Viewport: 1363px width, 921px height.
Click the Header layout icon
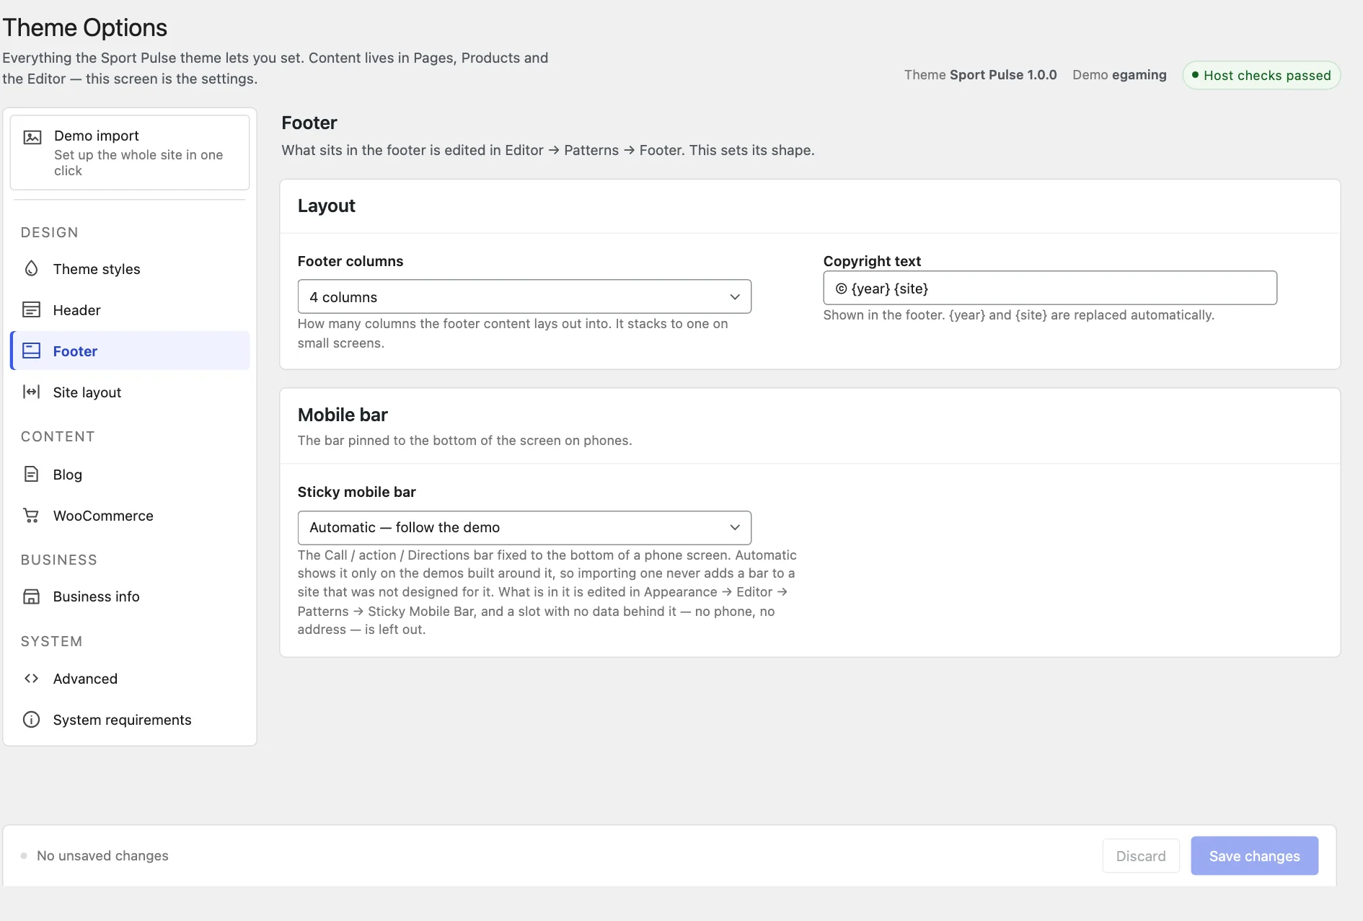(x=31, y=309)
